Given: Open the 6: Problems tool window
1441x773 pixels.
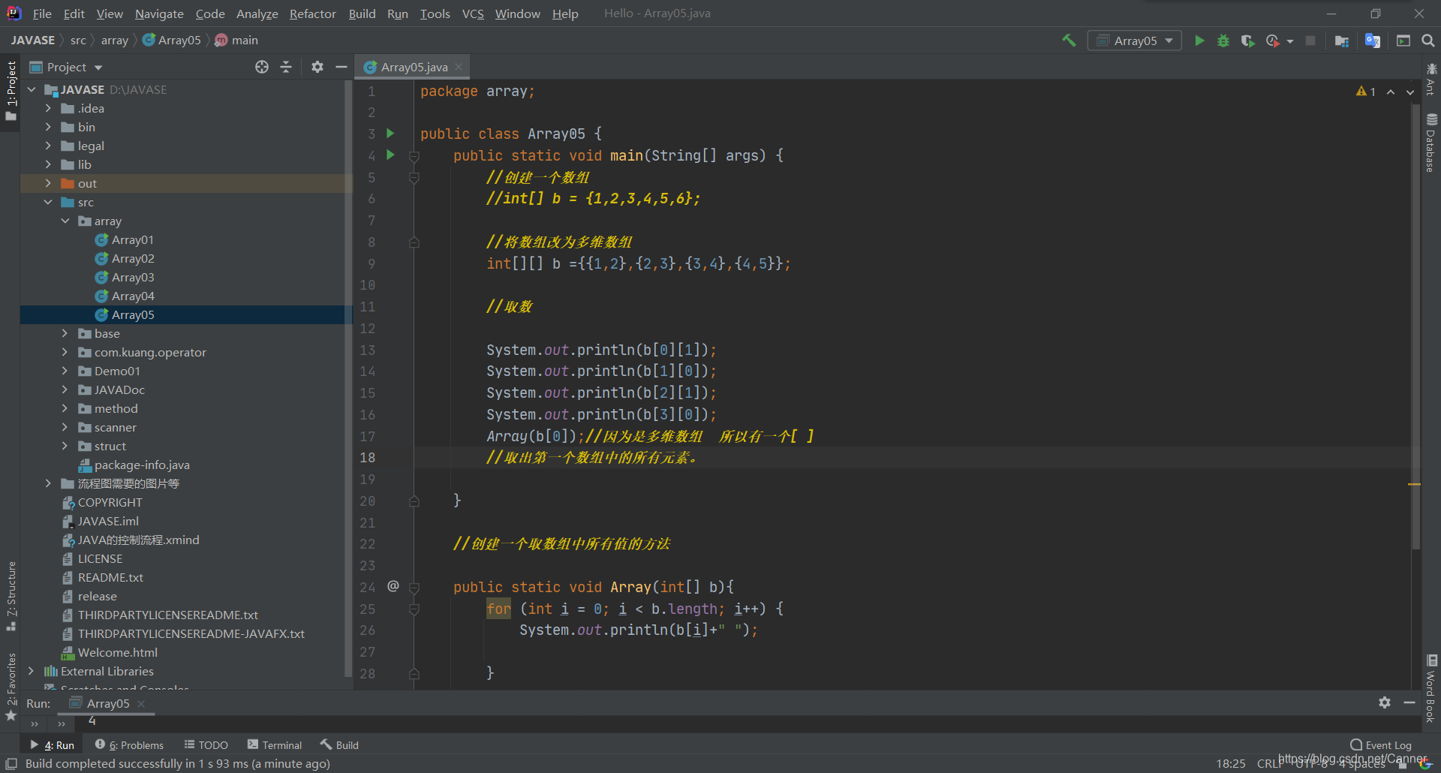Looking at the screenshot, I should (x=129, y=744).
